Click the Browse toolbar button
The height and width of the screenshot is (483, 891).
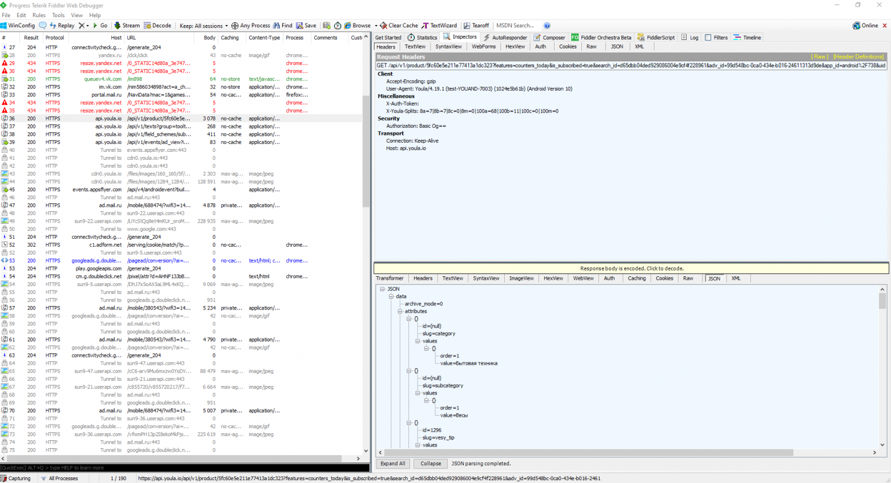coord(358,26)
